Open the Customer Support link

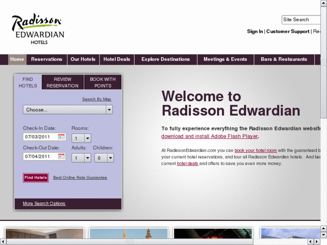pos(288,31)
